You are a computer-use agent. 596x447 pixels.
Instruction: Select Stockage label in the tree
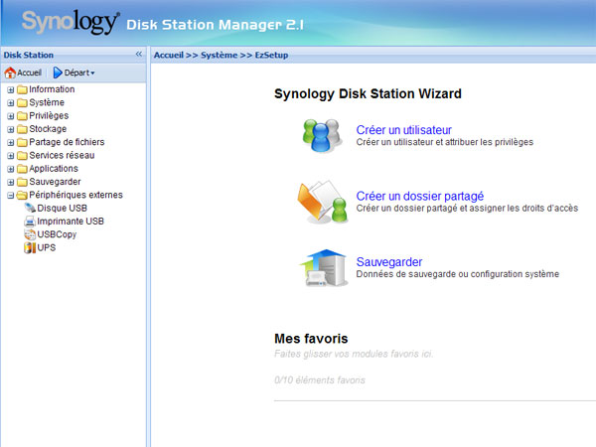coord(48,129)
